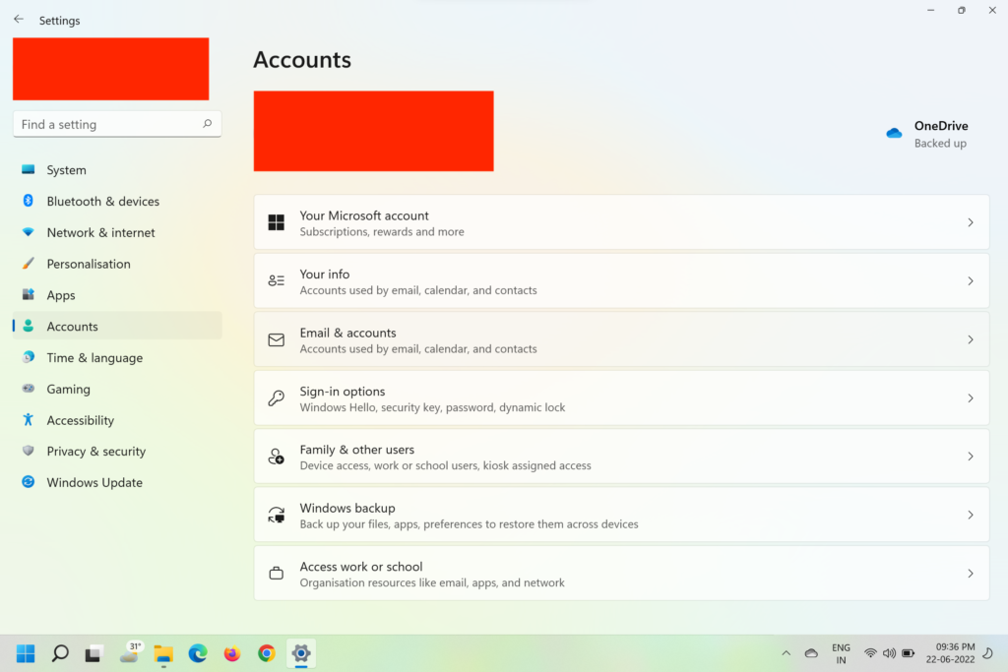Click the Sign-in options key icon
Image resolution: width=1008 pixels, height=672 pixels.
(x=277, y=398)
